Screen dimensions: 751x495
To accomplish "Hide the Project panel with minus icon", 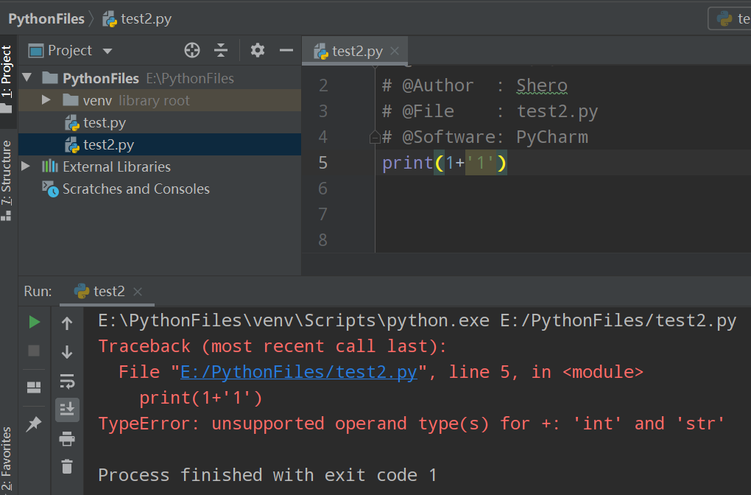I will click(x=286, y=50).
